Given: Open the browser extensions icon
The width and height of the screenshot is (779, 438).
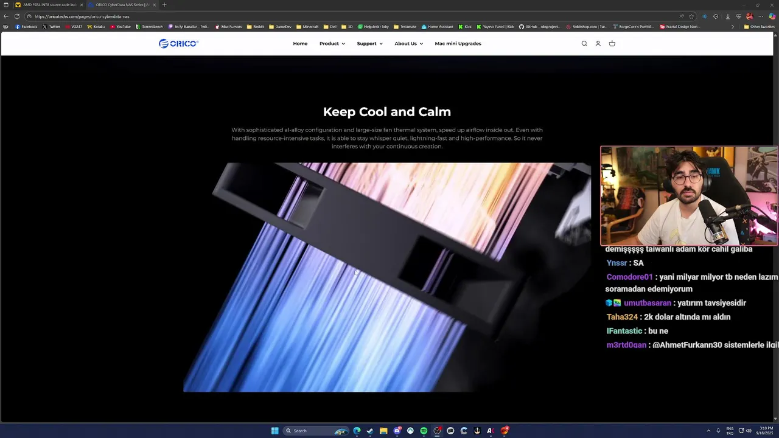Looking at the screenshot, I should point(716,16).
